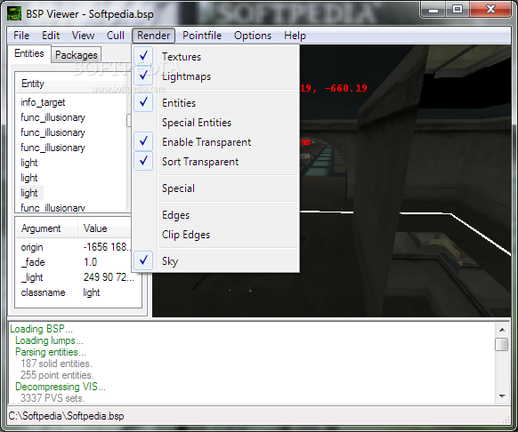Enable Clip Edges rendering

(215, 235)
